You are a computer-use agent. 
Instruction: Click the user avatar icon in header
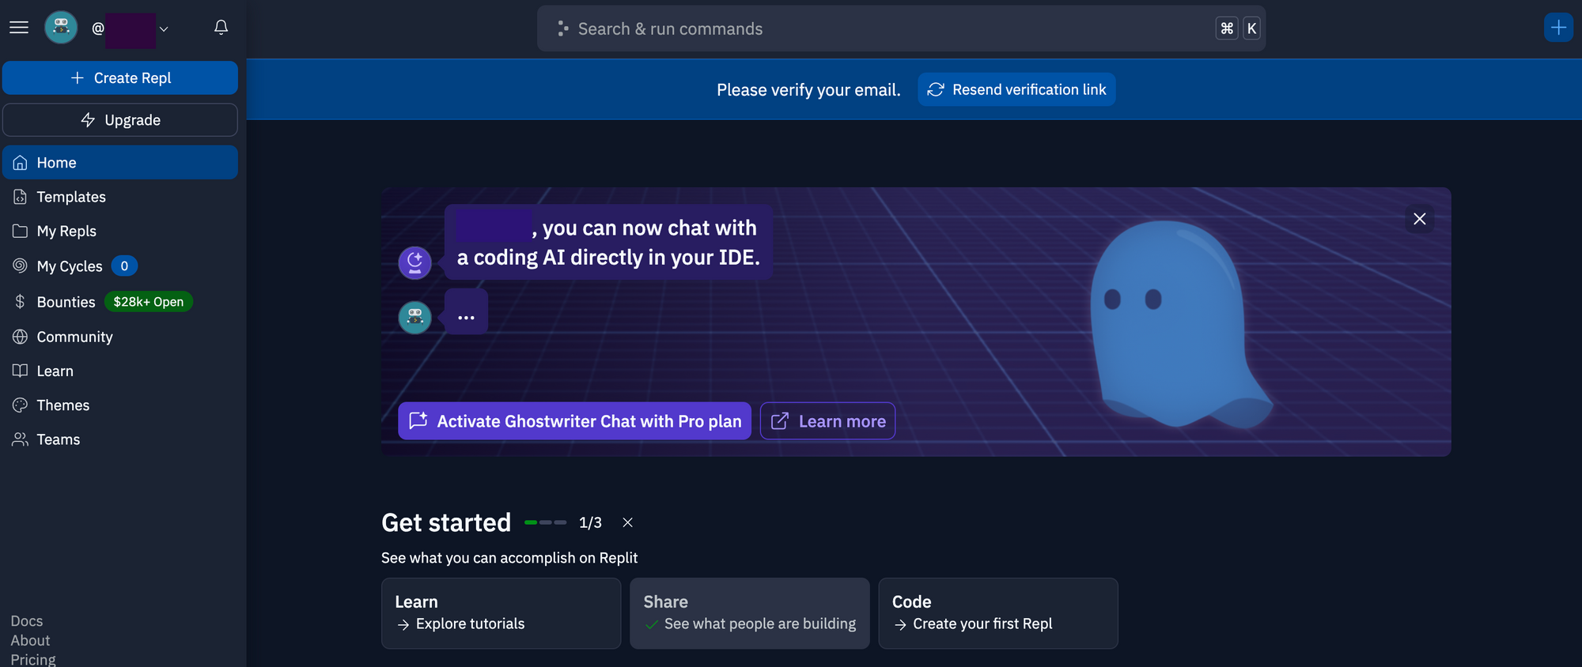(x=61, y=28)
